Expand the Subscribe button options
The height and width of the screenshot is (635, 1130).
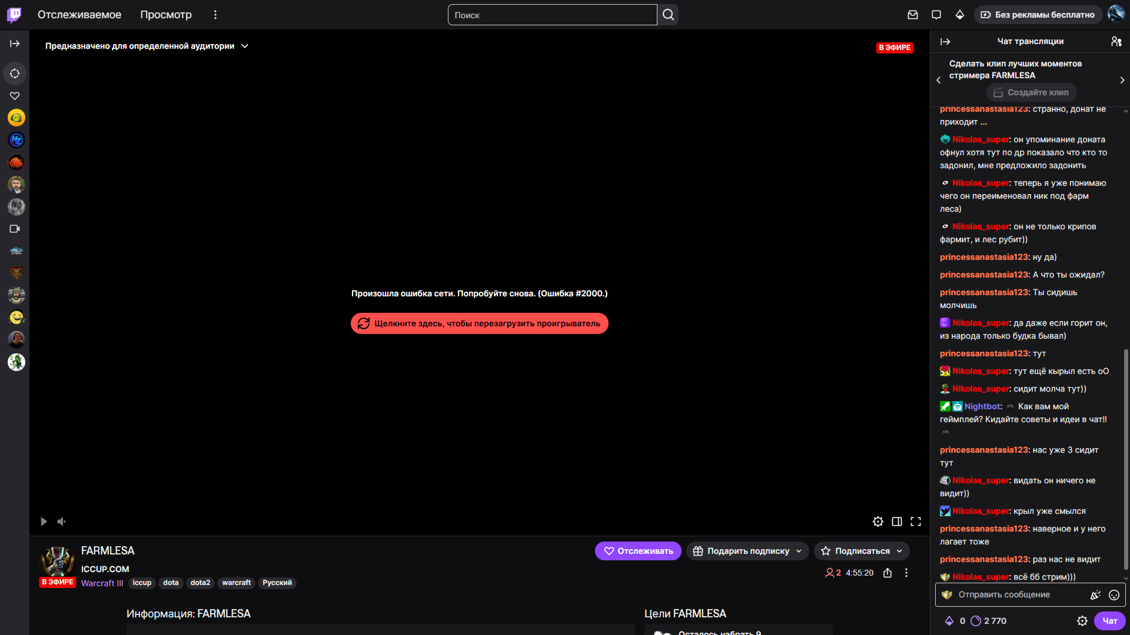pyautogui.click(x=899, y=551)
